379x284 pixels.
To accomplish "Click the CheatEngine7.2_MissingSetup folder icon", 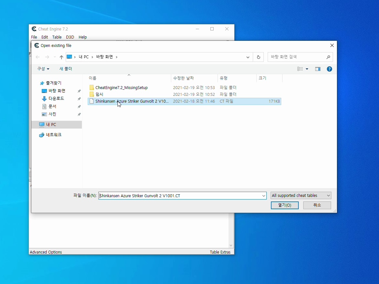I will (92, 87).
